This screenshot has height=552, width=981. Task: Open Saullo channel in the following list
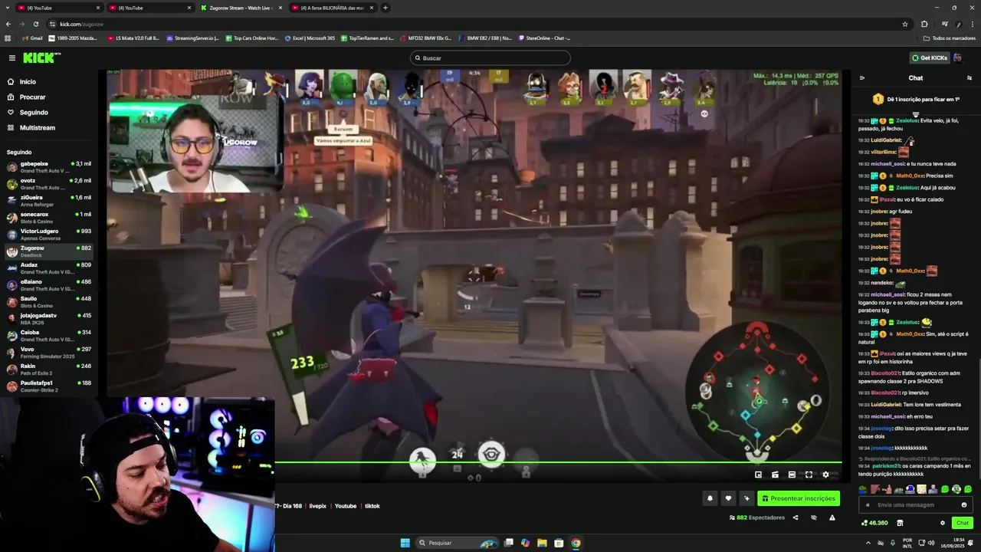point(49,301)
